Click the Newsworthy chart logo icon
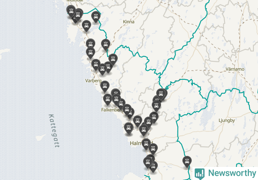 point(200,173)
